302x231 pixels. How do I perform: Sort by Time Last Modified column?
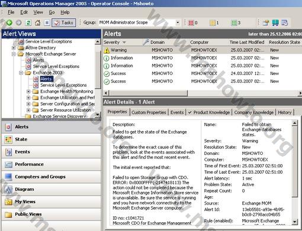coord(248,43)
